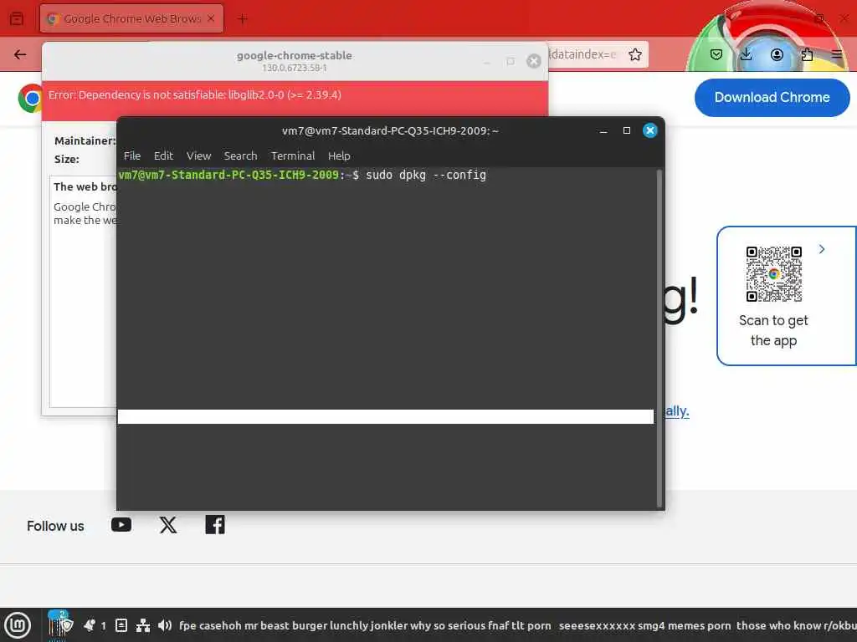Minimize the terminal window
This screenshot has height=642, width=857.
pos(603,131)
